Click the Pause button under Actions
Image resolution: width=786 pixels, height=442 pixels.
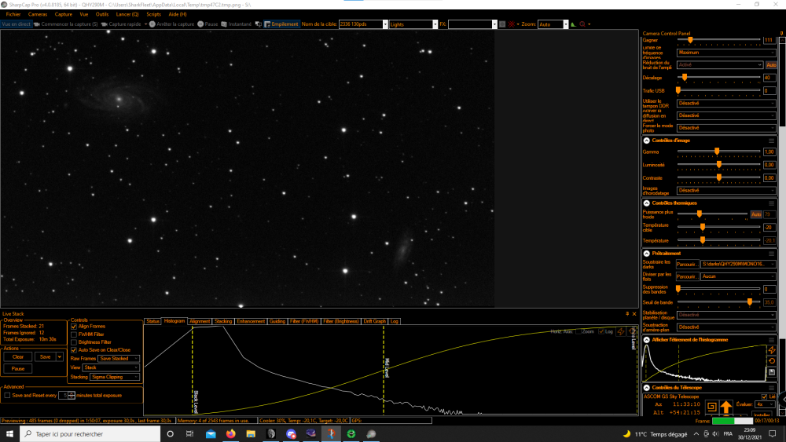click(x=18, y=368)
